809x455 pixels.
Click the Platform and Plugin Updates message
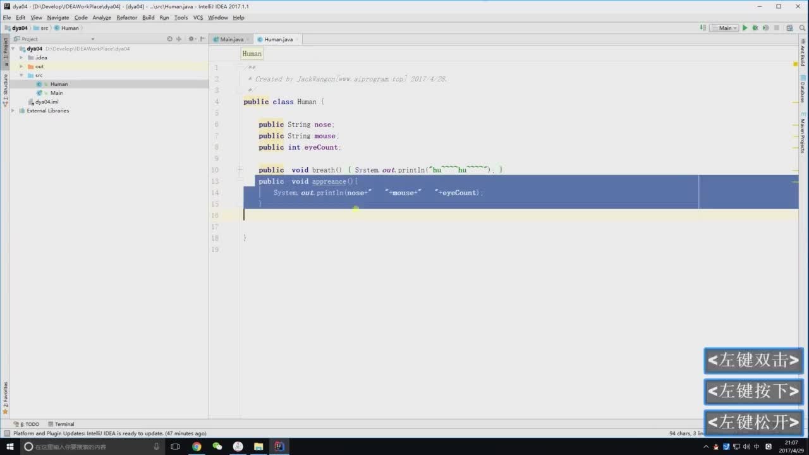[109, 434]
